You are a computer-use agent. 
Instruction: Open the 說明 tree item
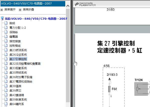coord(12,23)
